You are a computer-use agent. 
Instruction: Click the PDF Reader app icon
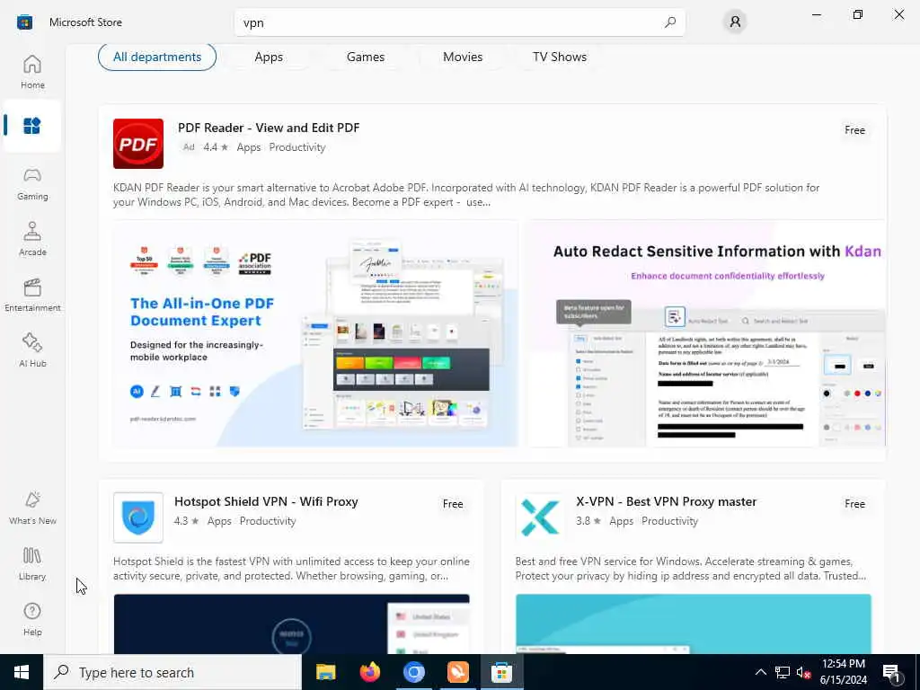point(138,144)
